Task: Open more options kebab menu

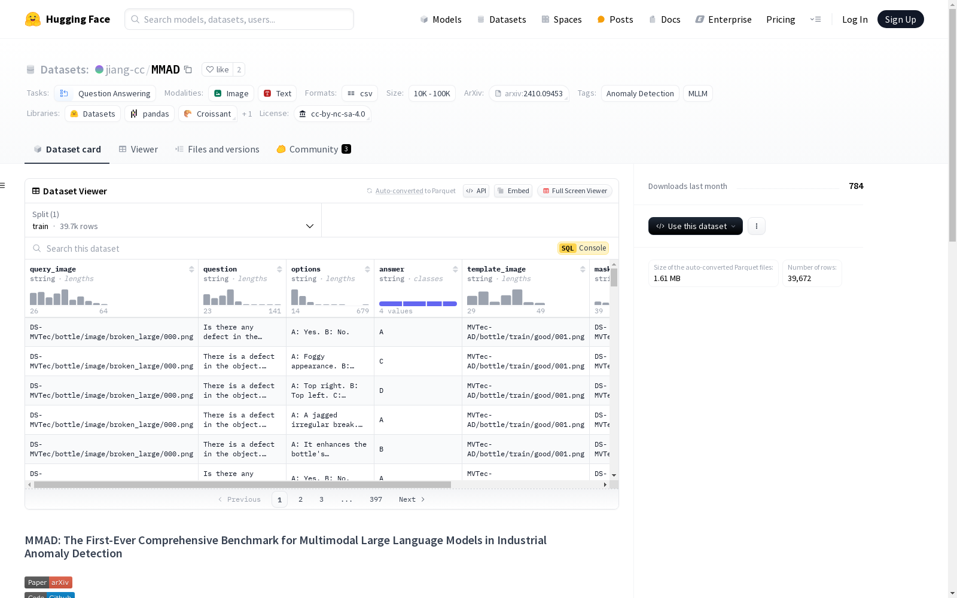Action: pos(757,226)
